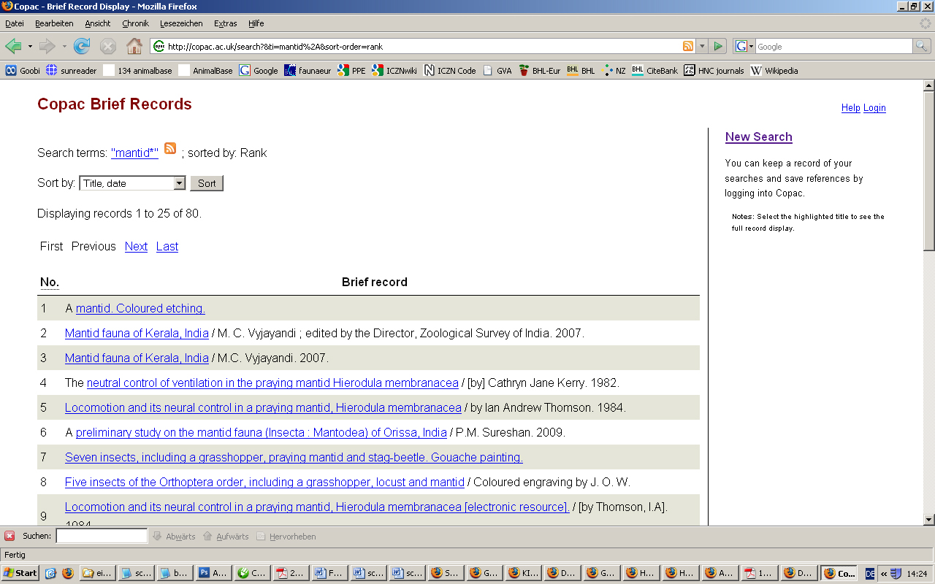
Task: Expand the address bar history dropdown
Action: pyautogui.click(x=702, y=47)
